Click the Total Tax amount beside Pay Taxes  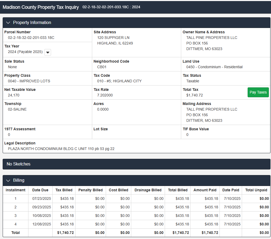[194, 95]
